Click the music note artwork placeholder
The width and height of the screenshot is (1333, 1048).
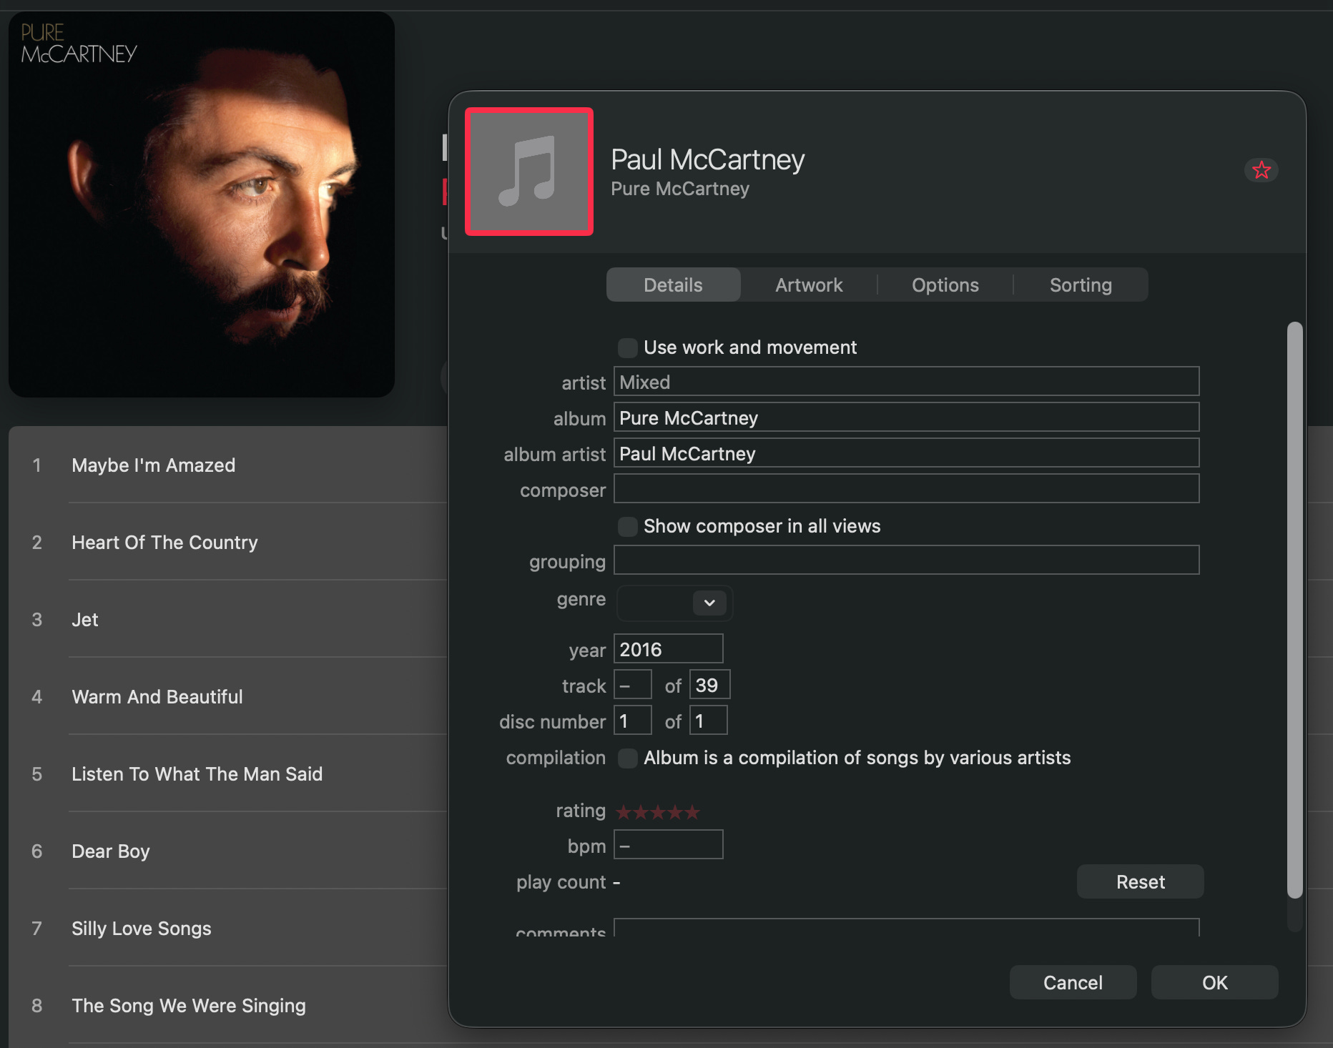tap(529, 172)
